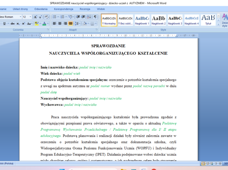Sort text with A-Z sort icon
This screenshot has height=170, width=228.
pos(89,17)
